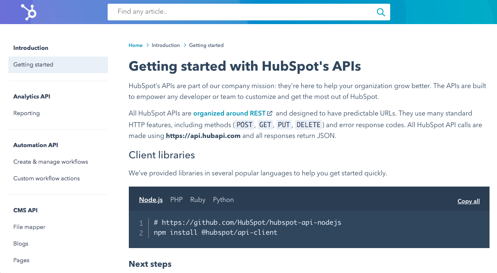Focus the Find any article search field
This screenshot has height=273, width=497.
(x=249, y=12)
